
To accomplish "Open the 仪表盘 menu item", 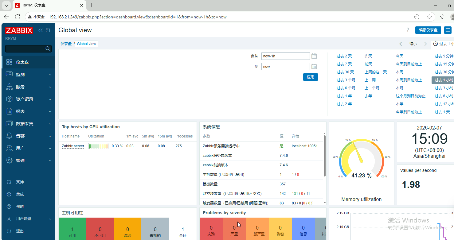I will click(22, 62).
